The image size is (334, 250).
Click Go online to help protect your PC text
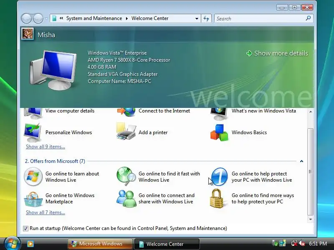coord(262,177)
